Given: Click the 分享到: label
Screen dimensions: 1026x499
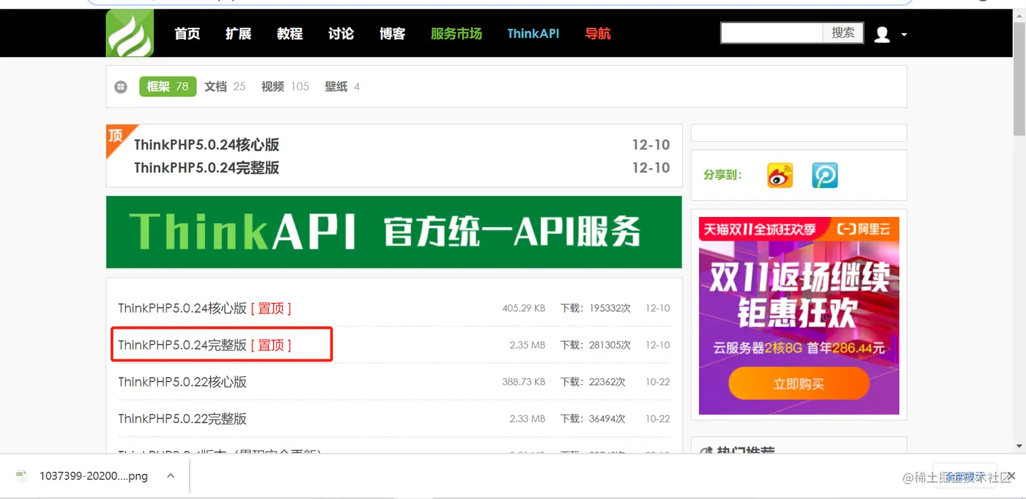Looking at the screenshot, I should (x=723, y=175).
